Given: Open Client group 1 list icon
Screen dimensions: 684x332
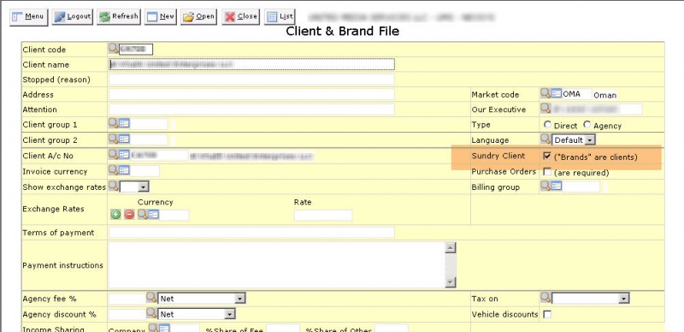Looking at the screenshot, I should click(x=124, y=123).
